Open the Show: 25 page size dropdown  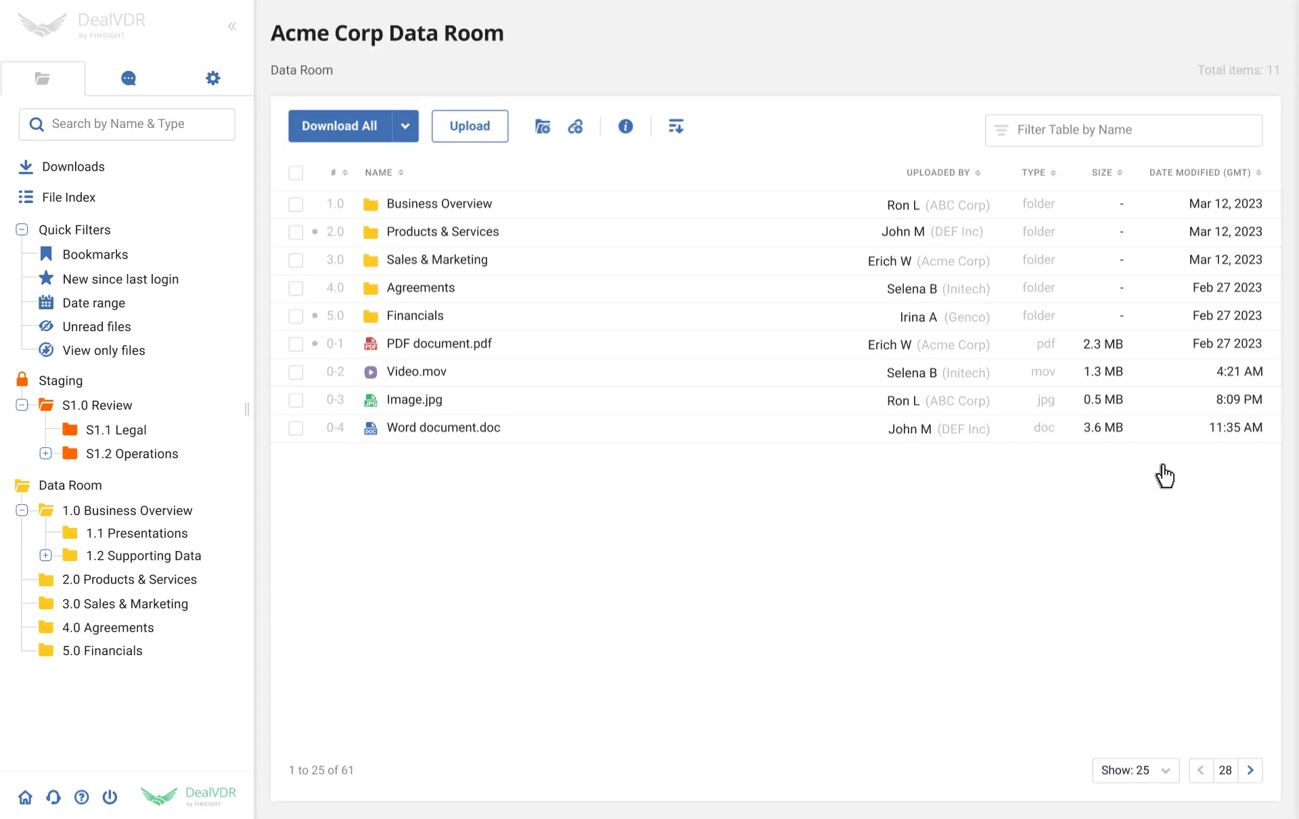pos(1135,770)
